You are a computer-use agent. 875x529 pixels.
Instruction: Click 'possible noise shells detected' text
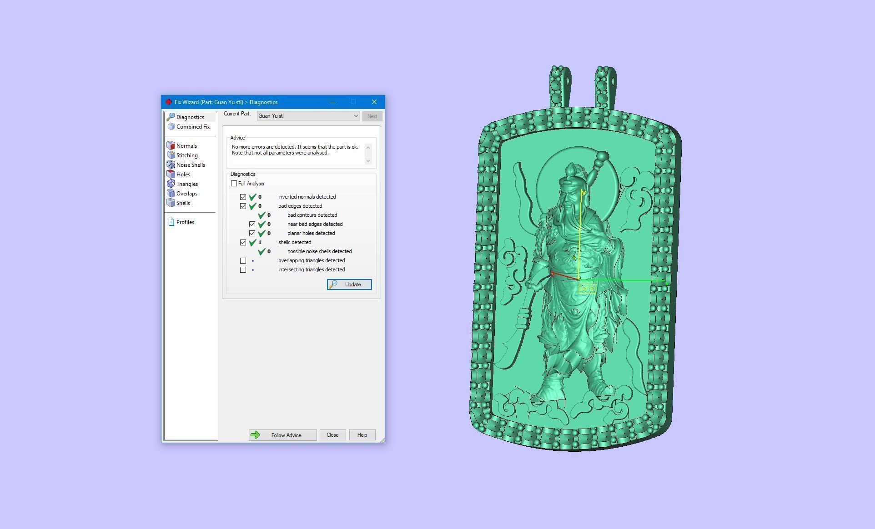point(319,251)
